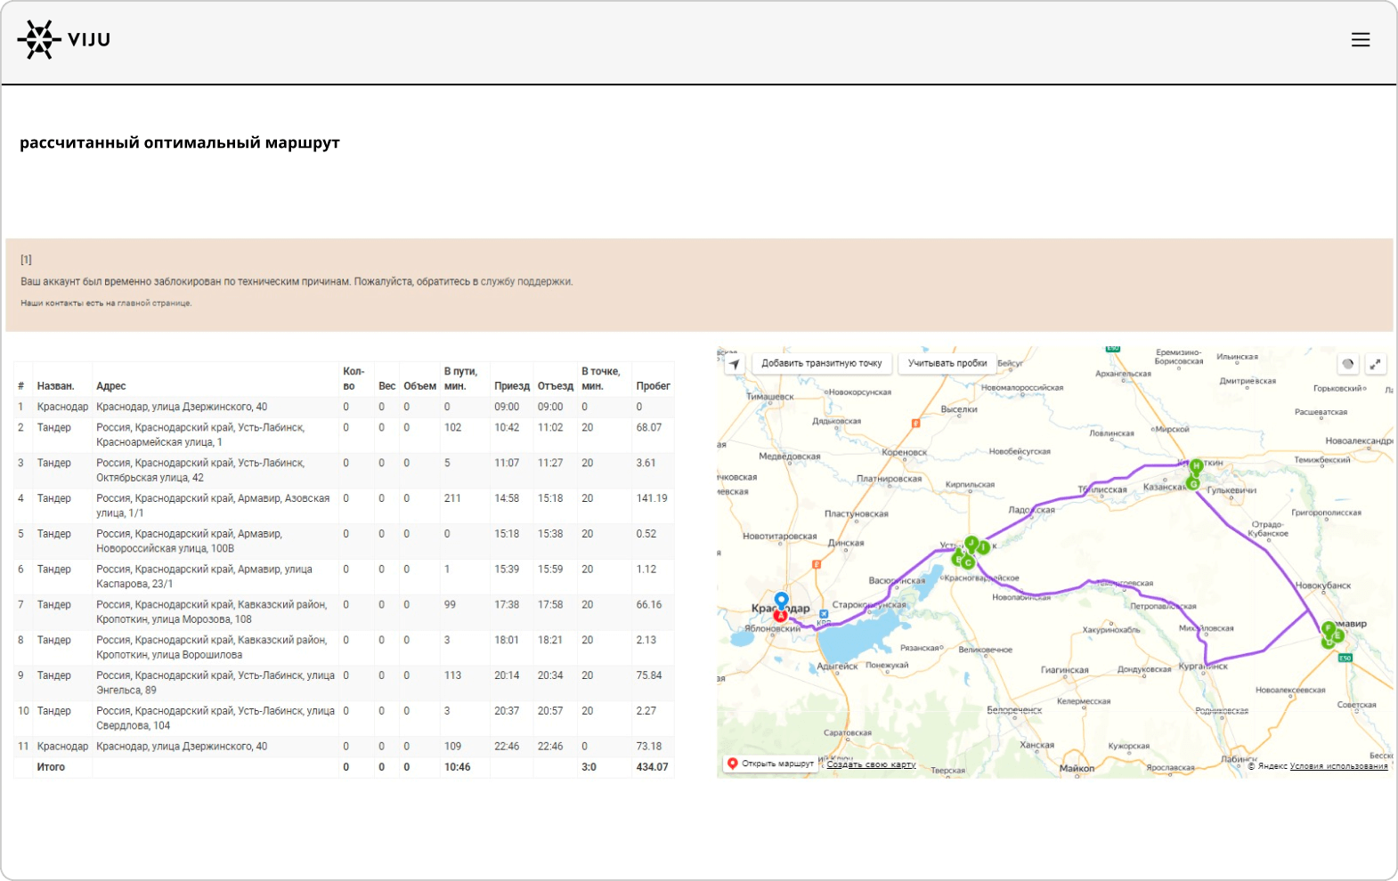Image resolution: width=1398 pixels, height=881 pixels.
Task: Click departure time '20:57'
Action: (x=550, y=711)
